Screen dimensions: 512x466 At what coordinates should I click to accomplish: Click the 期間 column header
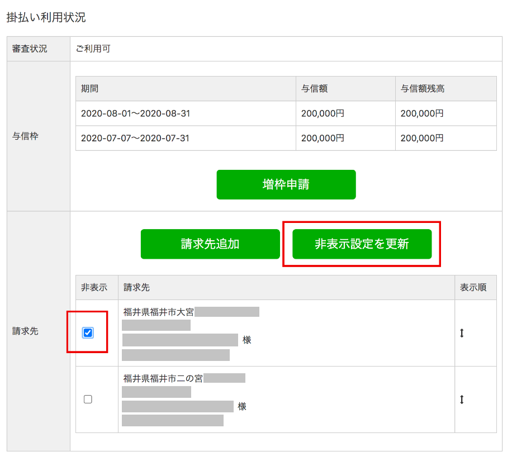[90, 88]
